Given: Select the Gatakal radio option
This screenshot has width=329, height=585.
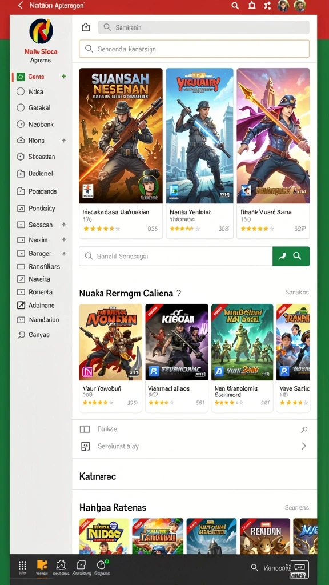Looking at the screenshot, I should [x=21, y=108].
